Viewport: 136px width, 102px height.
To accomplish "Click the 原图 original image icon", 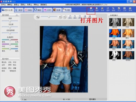I will pyautogui.click(x=80, y=17).
